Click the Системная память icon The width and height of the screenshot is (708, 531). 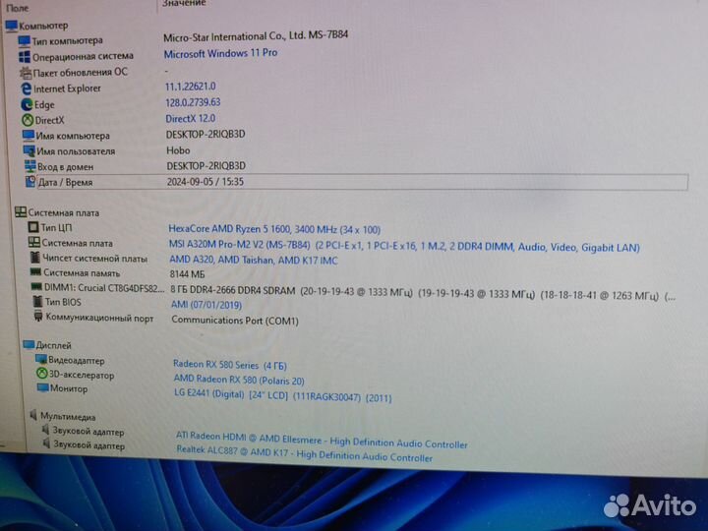35,272
